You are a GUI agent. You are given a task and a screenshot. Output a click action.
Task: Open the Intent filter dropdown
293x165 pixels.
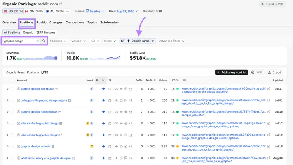(x=110, y=41)
